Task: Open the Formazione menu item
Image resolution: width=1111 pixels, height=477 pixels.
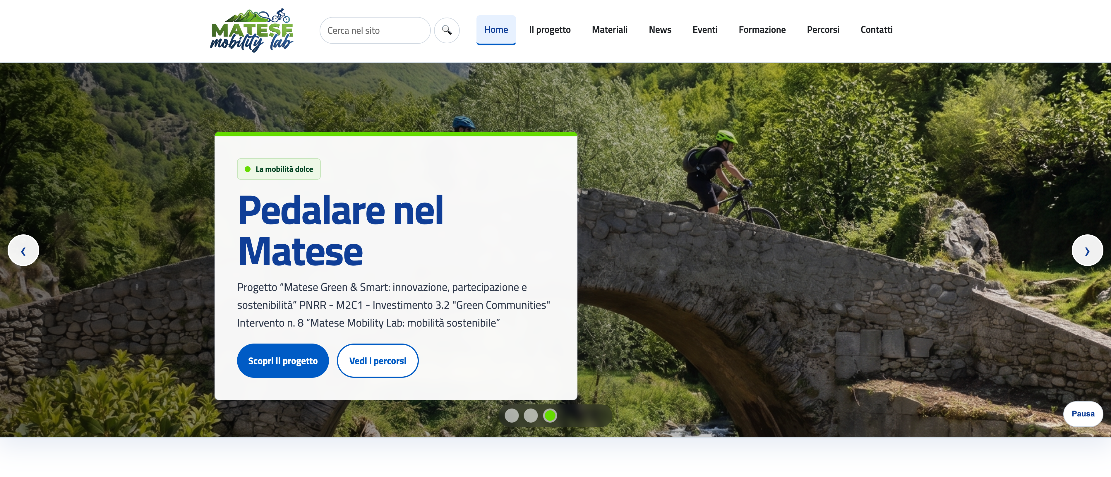Action: [762, 30]
